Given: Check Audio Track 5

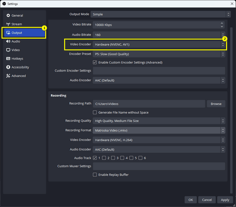Looking at the screenshot, I should (131, 158).
